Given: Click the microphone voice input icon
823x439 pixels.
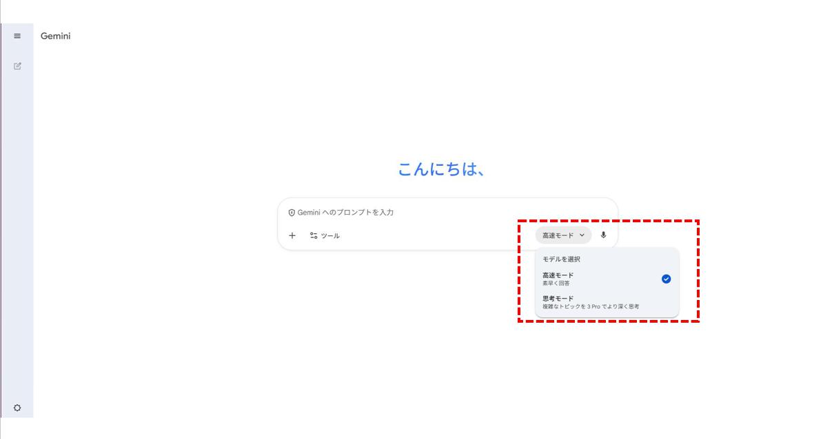Looking at the screenshot, I should (603, 235).
